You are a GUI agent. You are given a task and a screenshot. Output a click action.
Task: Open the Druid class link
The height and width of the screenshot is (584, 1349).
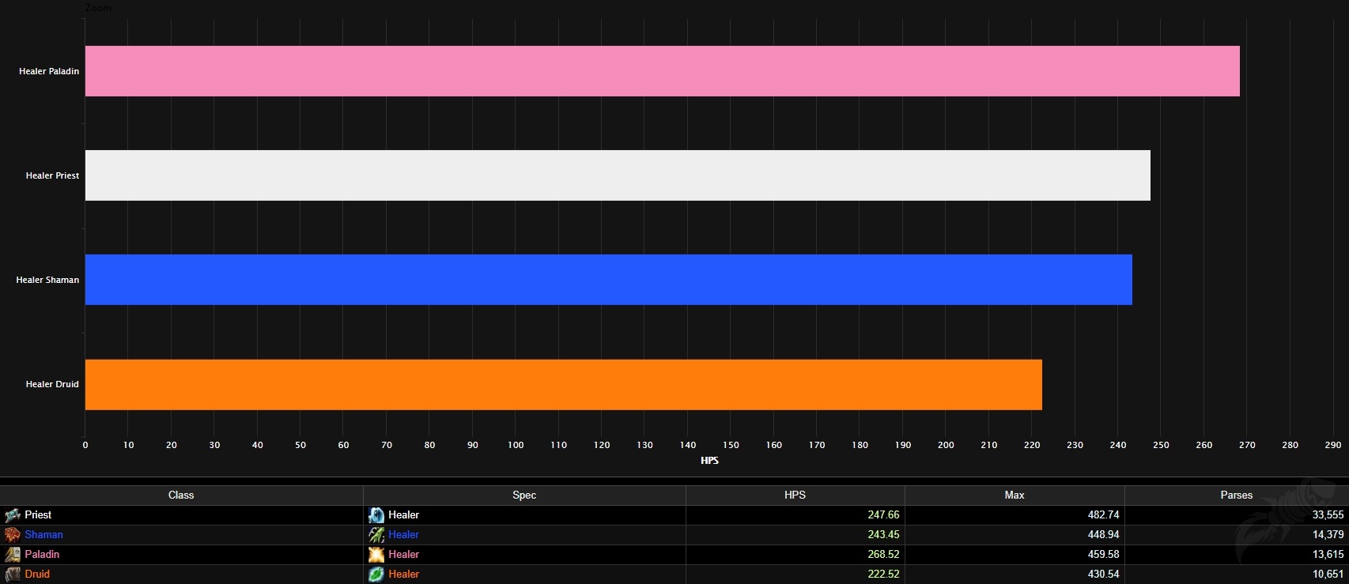click(x=37, y=575)
